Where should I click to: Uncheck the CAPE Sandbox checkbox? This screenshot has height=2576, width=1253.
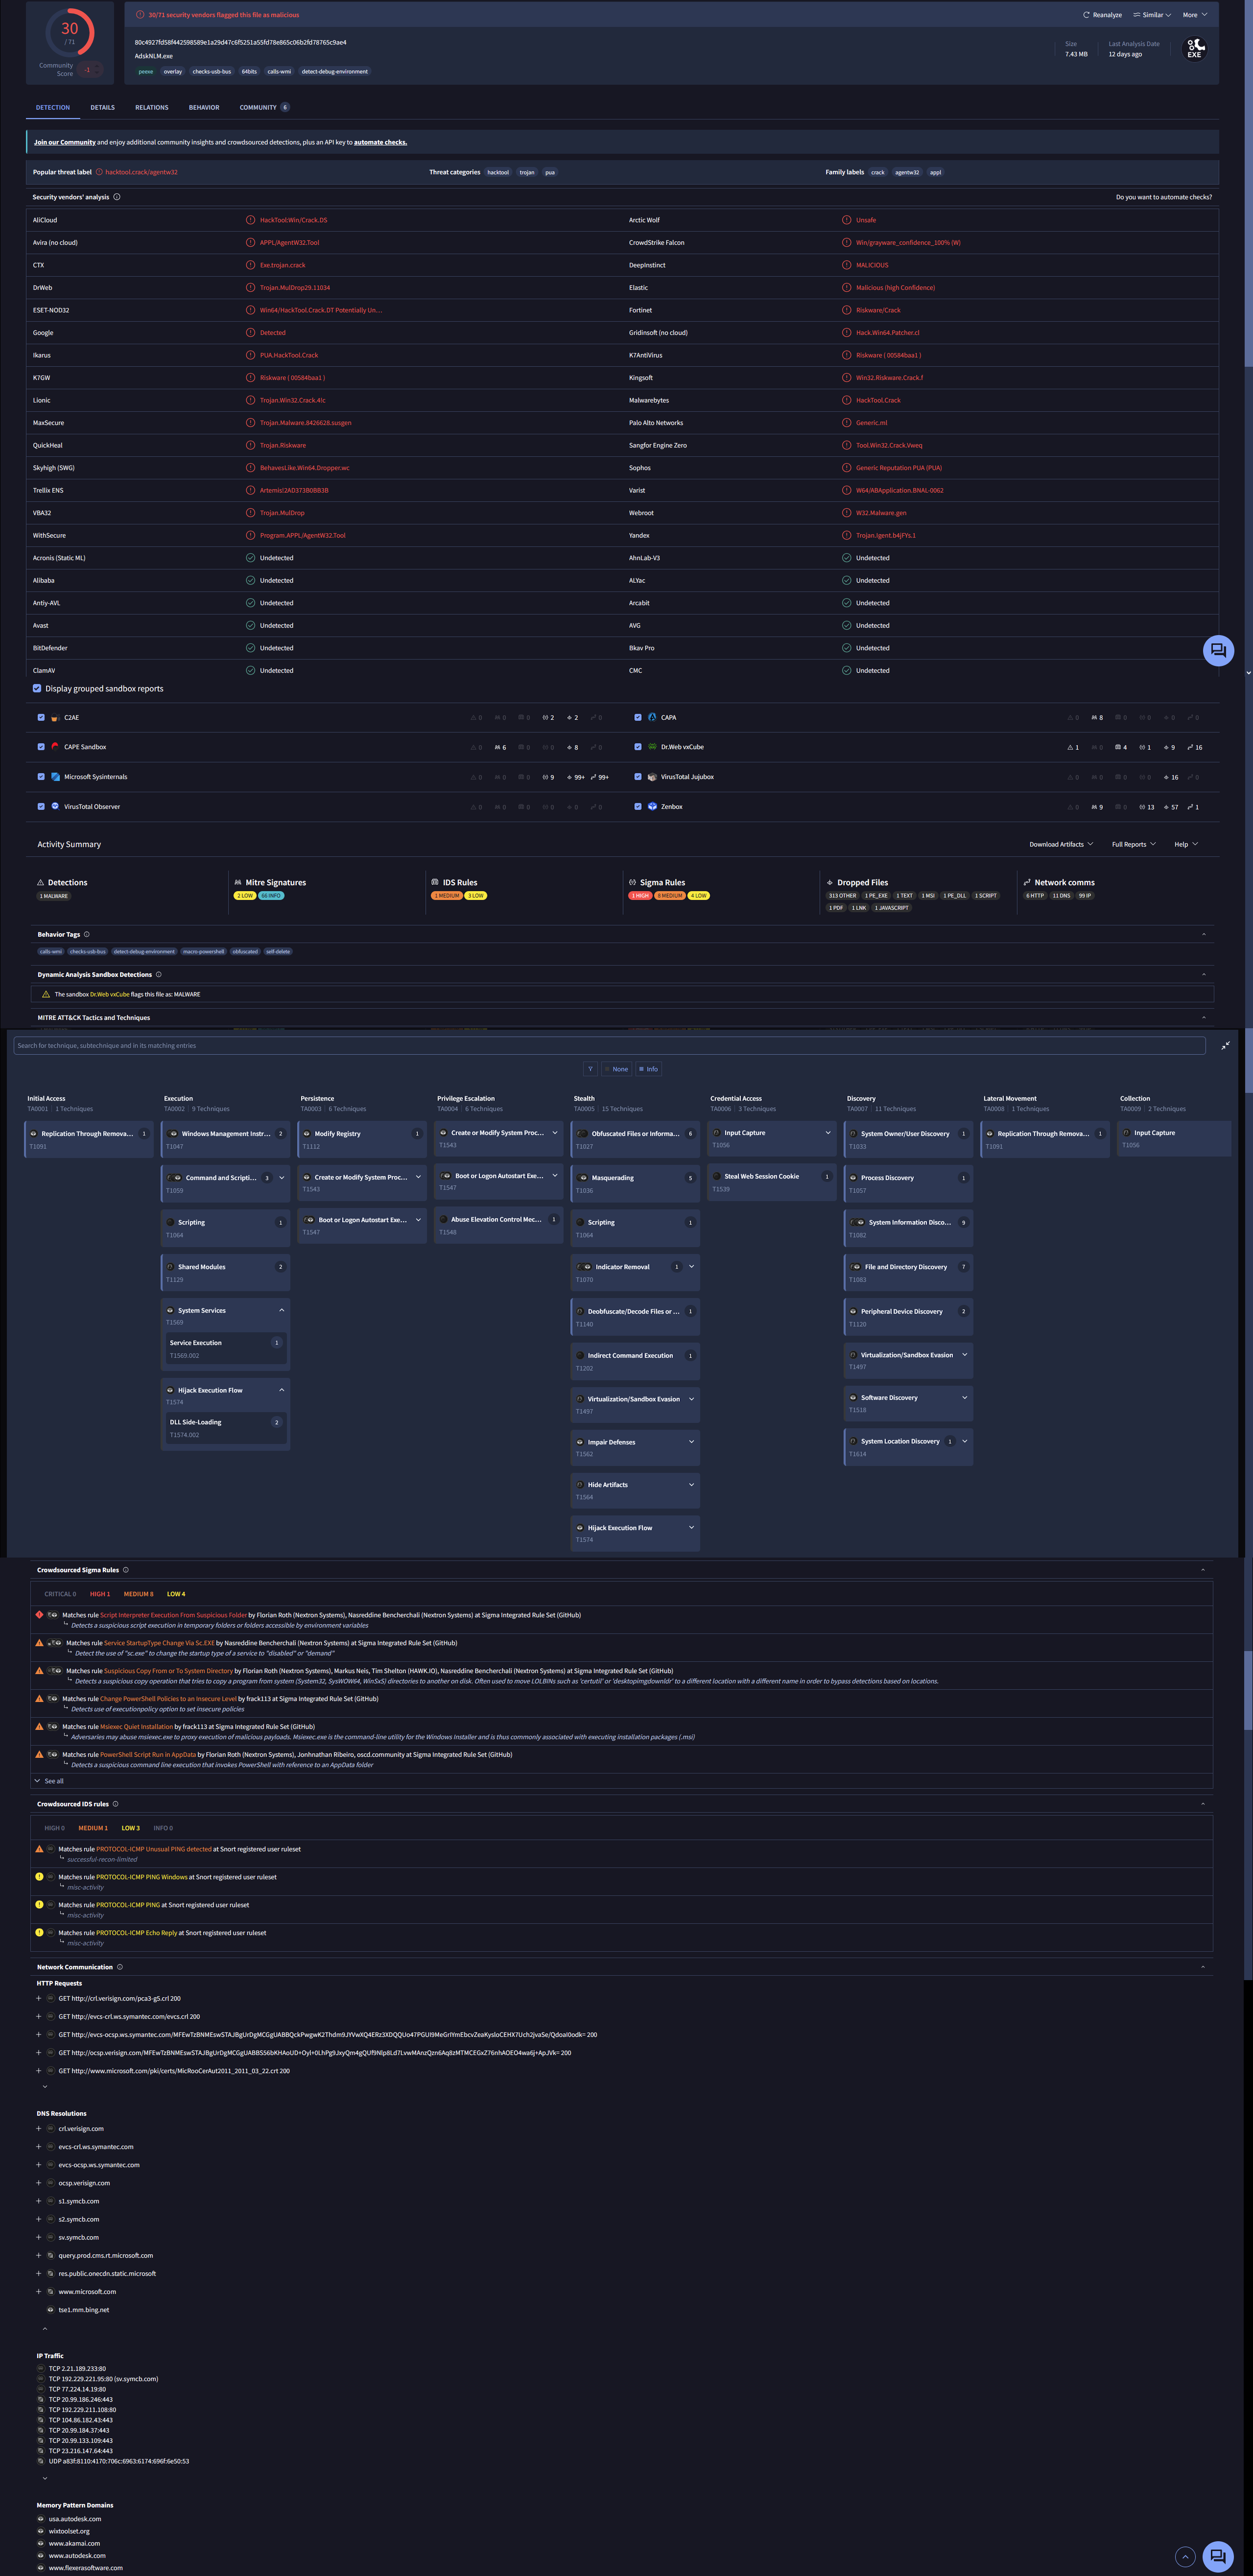click(x=41, y=747)
